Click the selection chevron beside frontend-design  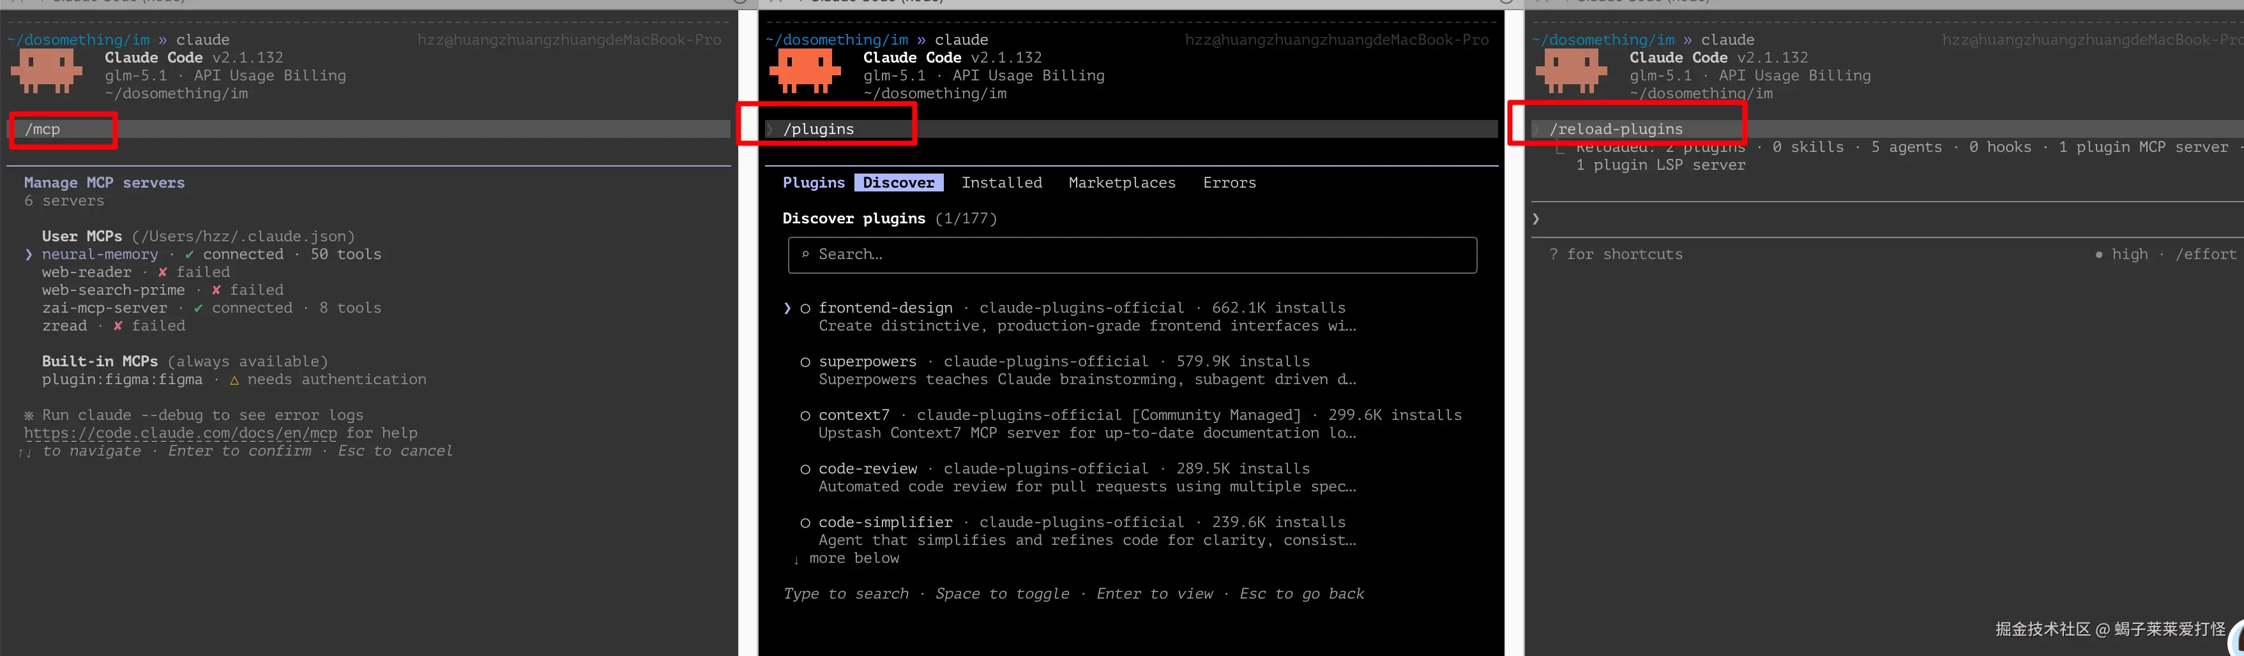click(787, 308)
